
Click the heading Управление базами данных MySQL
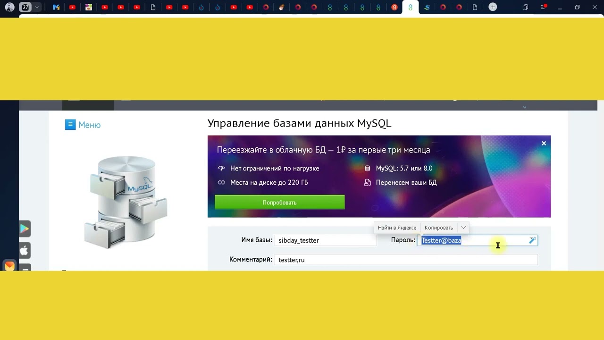(x=300, y=123)
